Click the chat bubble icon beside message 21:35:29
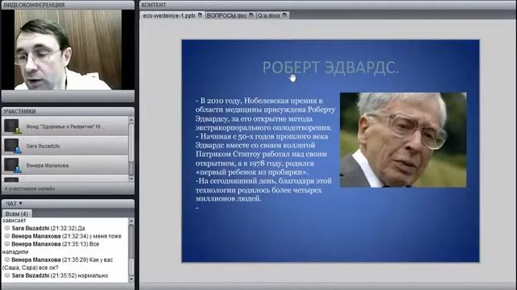 (x=7, y=259)
